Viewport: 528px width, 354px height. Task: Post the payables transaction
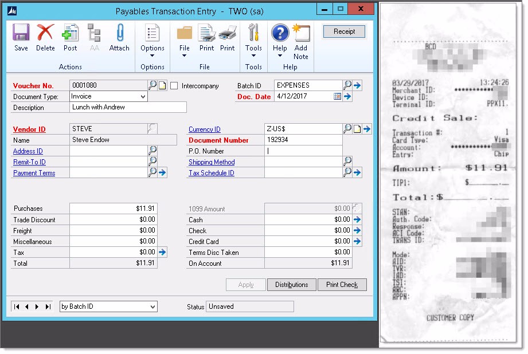coord(71,38)
